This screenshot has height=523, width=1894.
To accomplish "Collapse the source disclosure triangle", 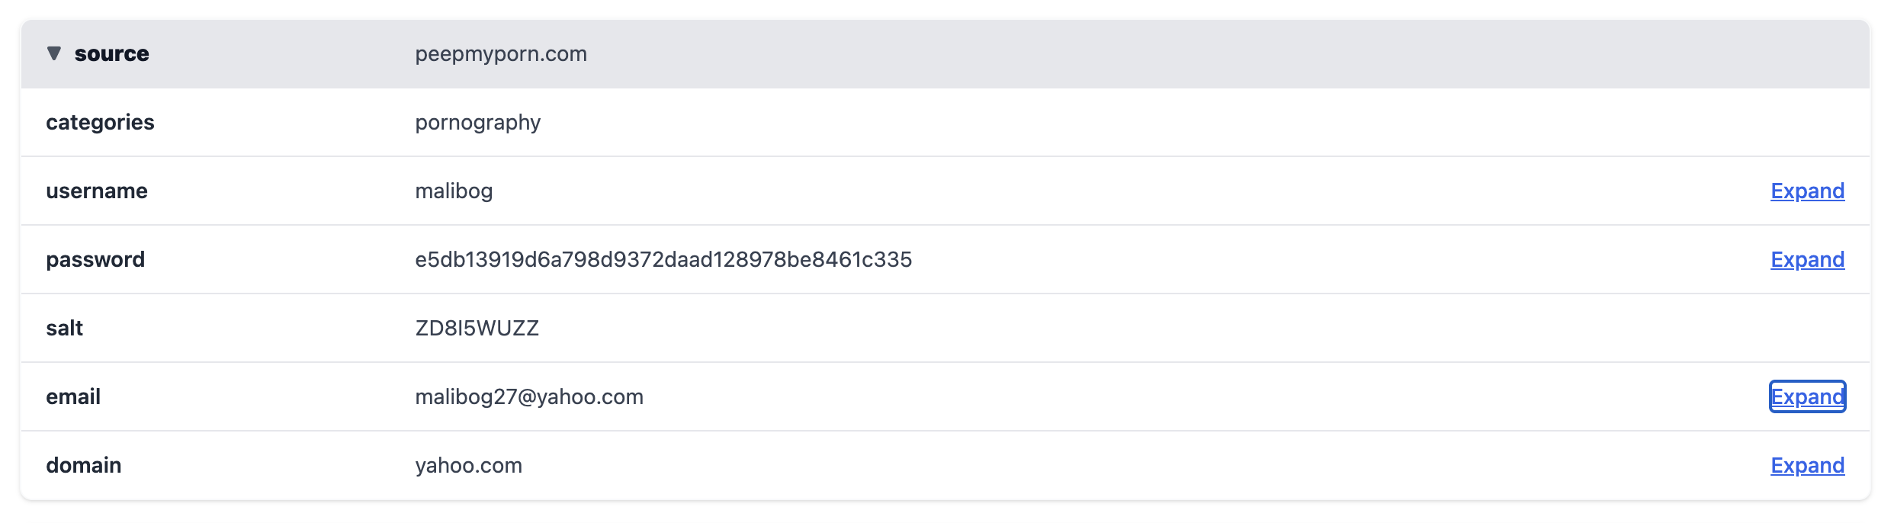I will 54,53.
